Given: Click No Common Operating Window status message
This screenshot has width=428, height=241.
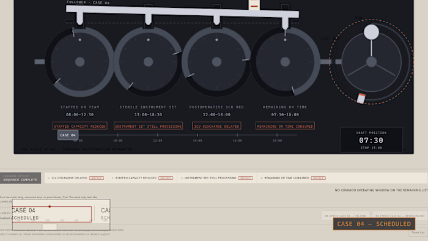Looking at the screenshot, I should pyautogui.click(x=381, y=190).
